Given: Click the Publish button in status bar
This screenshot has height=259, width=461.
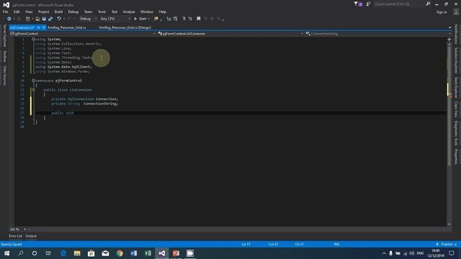Looking at the screenshot, I should 447,245.
